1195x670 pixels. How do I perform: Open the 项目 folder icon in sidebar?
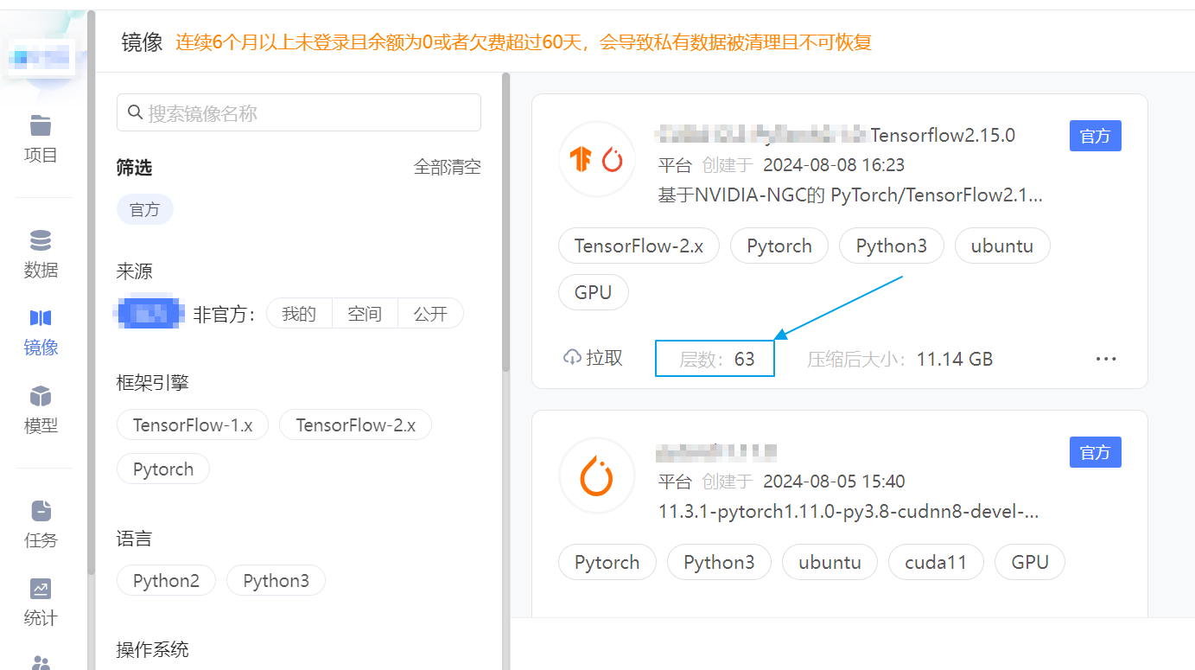click(x=41, y=126)
